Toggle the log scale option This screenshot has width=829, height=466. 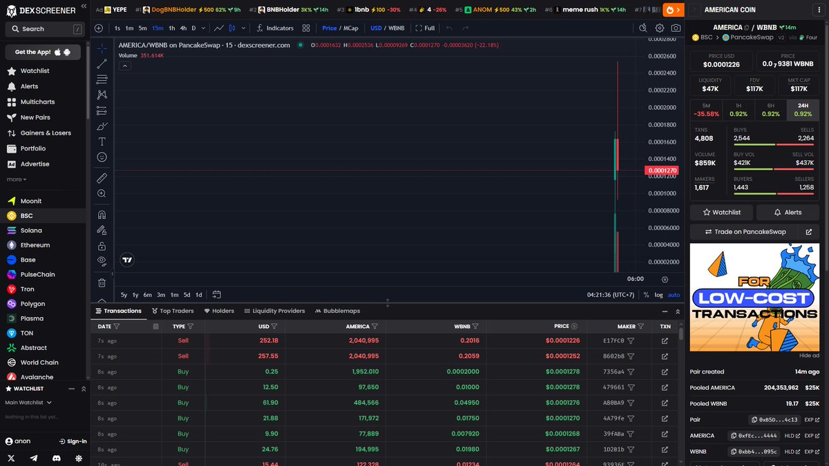click(x=658, y=295)
